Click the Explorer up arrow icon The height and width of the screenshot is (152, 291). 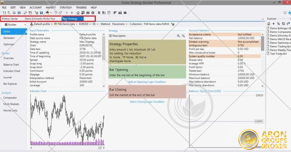tap(274, 24)
